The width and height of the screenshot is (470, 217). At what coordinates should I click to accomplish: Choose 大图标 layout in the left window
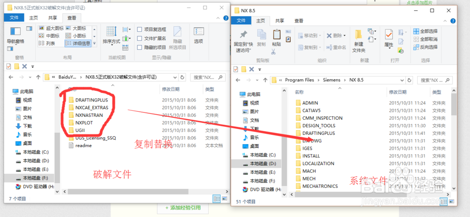76,29
